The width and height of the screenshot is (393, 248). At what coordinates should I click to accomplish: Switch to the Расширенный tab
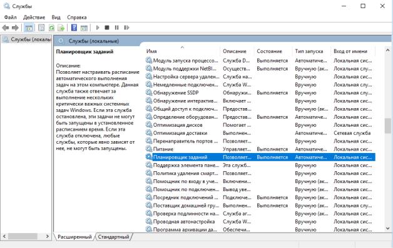tap(74, 237)
